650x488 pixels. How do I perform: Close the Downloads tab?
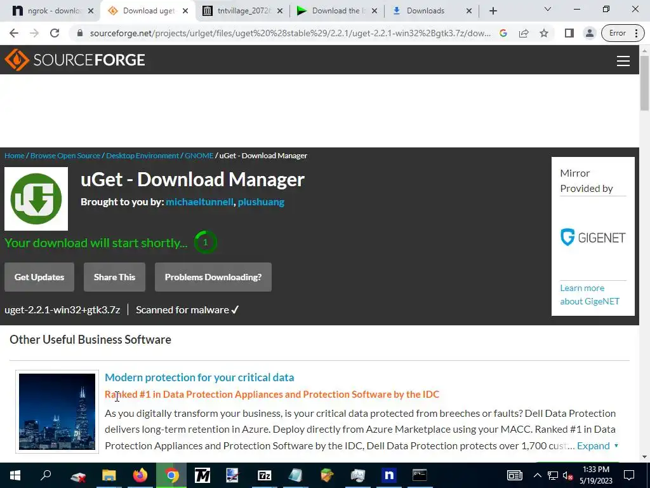469,11
